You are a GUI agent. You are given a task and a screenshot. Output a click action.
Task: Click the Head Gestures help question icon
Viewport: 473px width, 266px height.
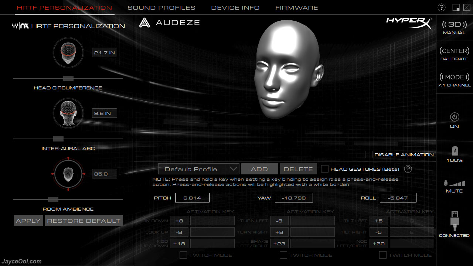pos(408,169)
